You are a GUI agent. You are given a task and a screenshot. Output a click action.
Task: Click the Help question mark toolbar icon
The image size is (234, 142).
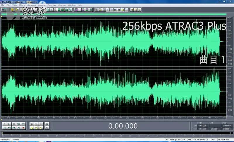tap(139, 10)
